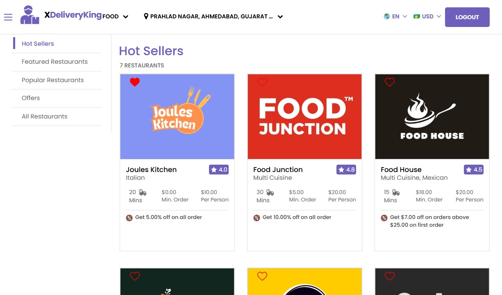
Task: Click the star rating badge showing 4.8
Action: pos(346,170)
